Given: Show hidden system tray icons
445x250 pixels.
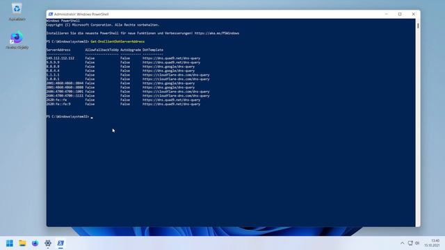Looking at the screenshot, I should [x=402, y=243].
